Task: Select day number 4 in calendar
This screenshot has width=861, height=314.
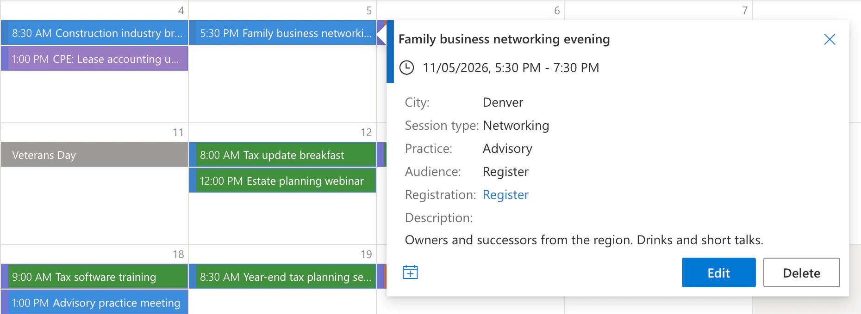Action: point(181,11)
